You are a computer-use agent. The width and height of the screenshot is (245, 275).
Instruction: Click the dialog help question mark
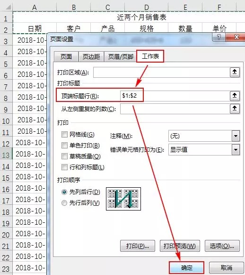219,37
